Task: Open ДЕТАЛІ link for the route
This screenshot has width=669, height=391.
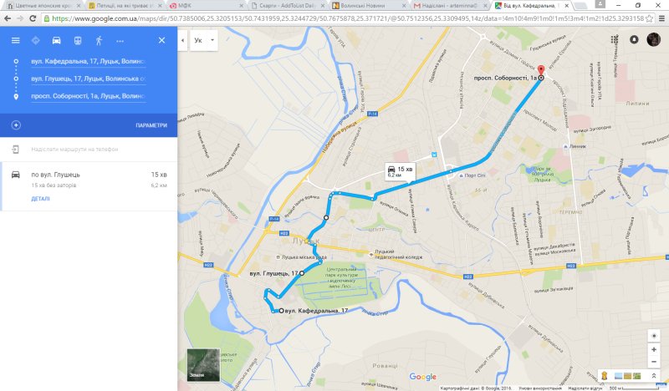Action: pyautogui.click(x=40, y=199)
